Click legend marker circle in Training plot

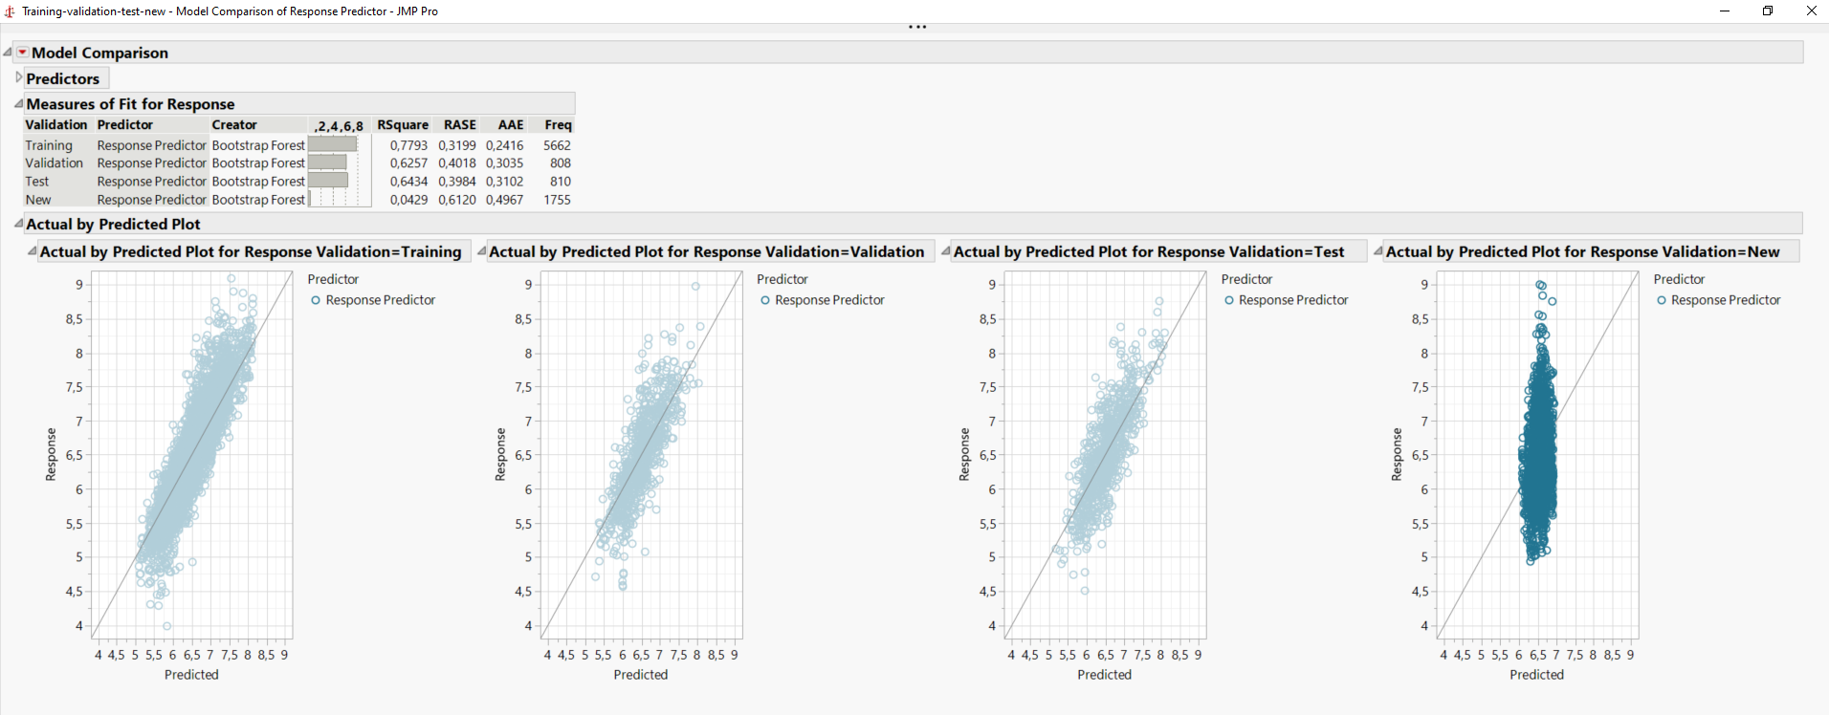(x=316, y=300)
